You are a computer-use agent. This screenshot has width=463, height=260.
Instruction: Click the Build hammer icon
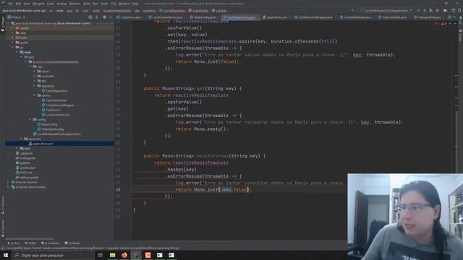click(x=352, y=10)
